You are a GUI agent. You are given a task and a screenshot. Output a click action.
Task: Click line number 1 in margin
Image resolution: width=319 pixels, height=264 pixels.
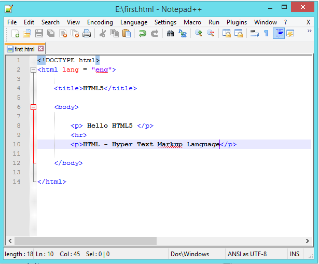(x=19, y=60)
